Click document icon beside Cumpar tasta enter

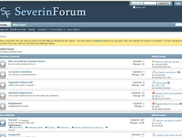[153, 134]
